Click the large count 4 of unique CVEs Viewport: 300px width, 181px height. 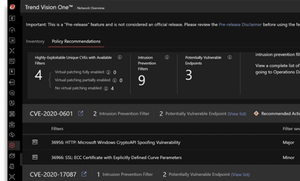point(39,75)
